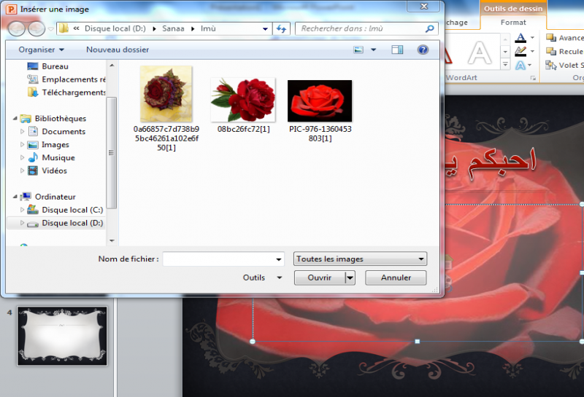This screenshot has width=584, height=397.
Task: Click the Back navigation arrow in dialog
Action: (16, 29)
